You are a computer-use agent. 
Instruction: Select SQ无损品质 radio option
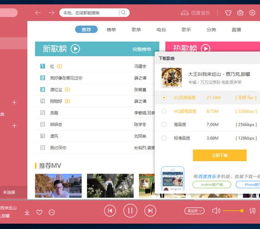point(164,98)
